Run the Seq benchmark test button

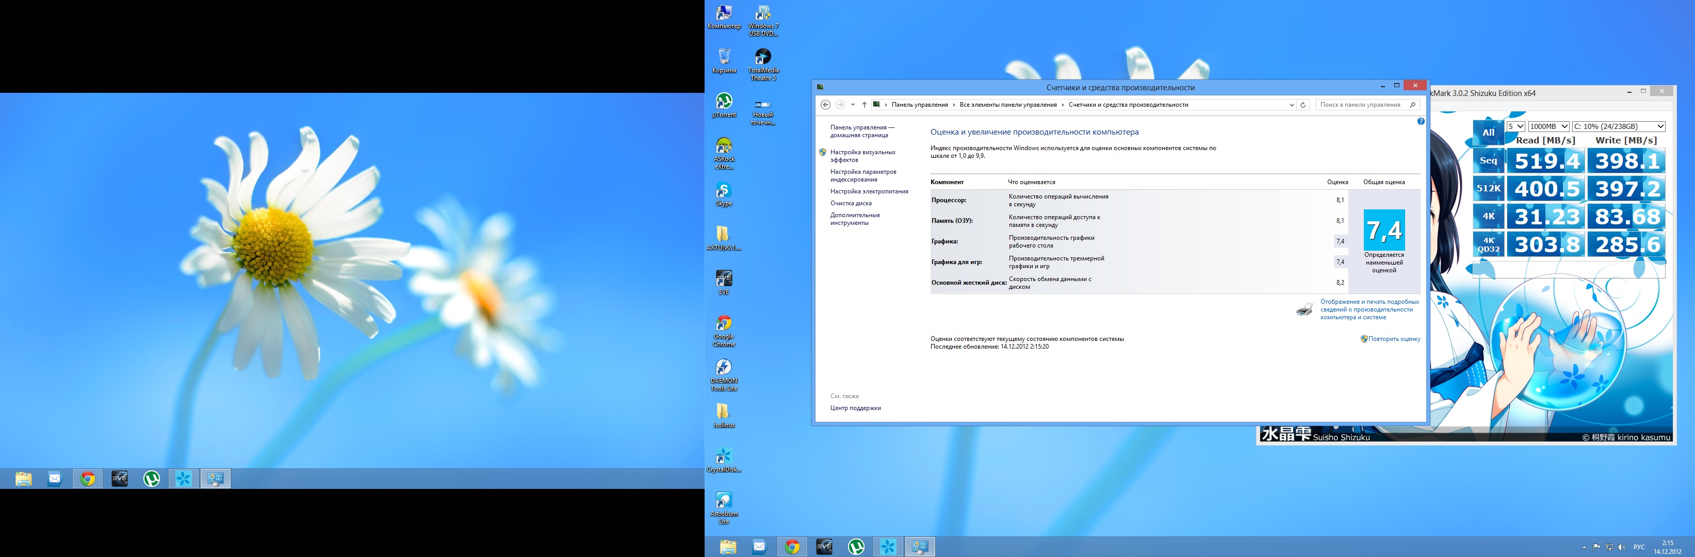pyautogui.click(x=1488, y=160)
